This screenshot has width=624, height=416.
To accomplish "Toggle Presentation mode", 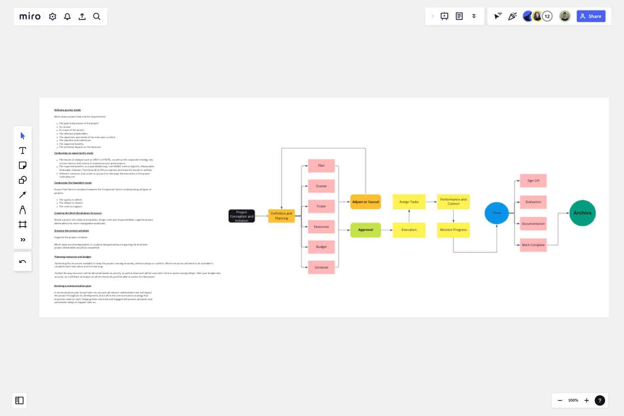I will pyautogui.click(x=444, y=16).
